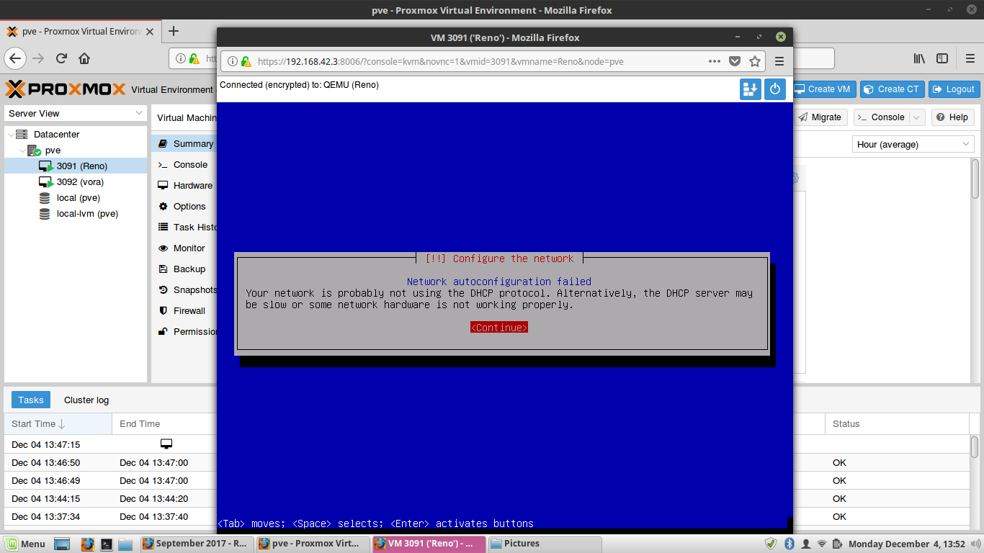Screen dimensions: 984x553
Task: Click the noVNC send-keys toolbar icon
Action: pyautogui.click(x=750, y=89)
